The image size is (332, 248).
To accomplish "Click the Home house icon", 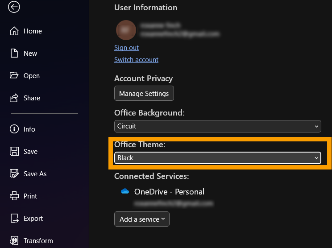I will [x=14, y=31].
